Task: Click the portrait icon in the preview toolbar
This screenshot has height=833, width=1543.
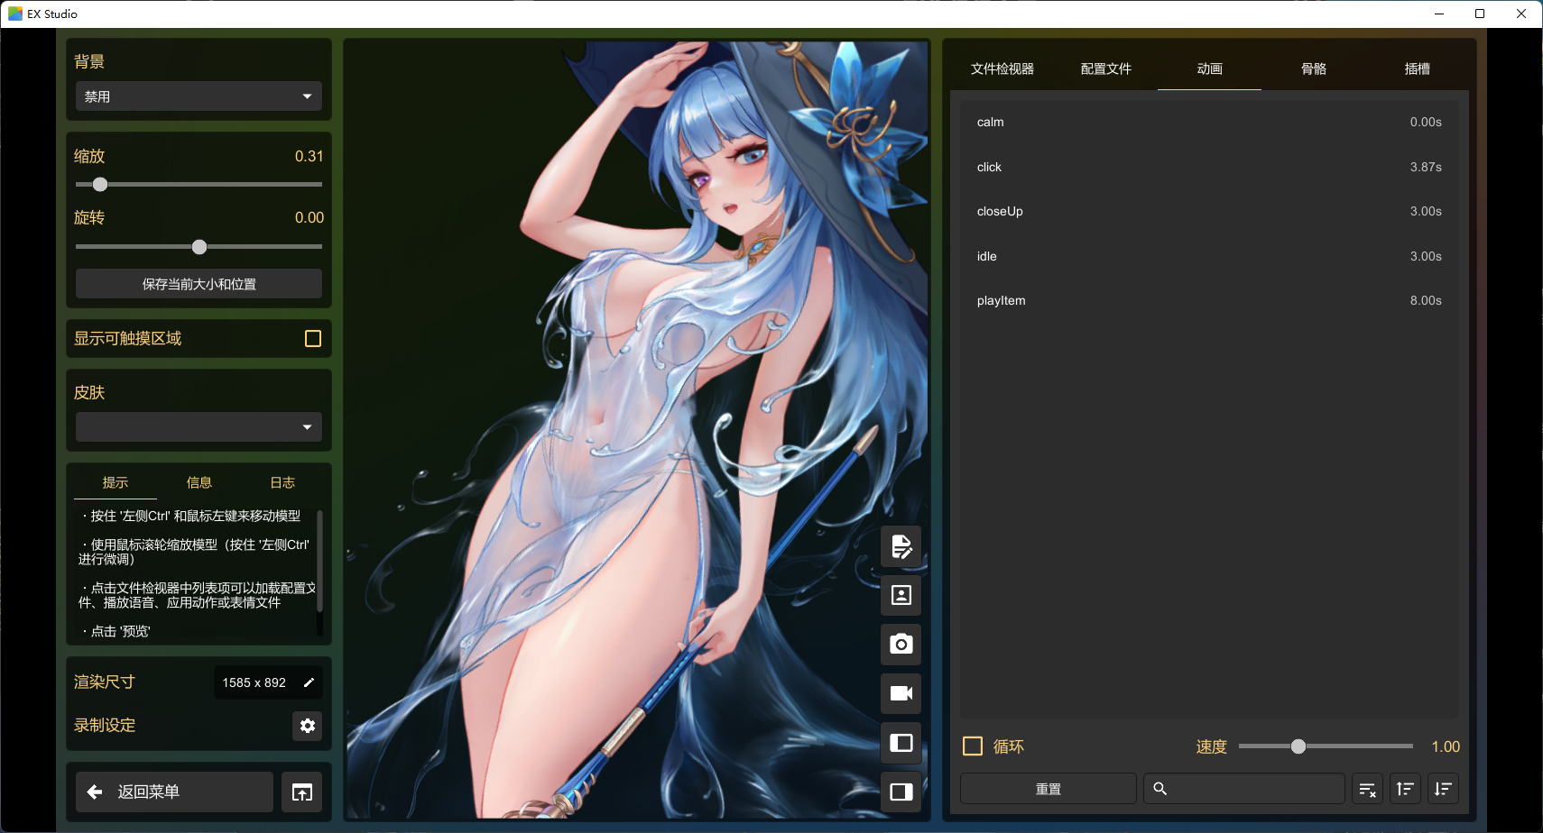Action: 901,595
